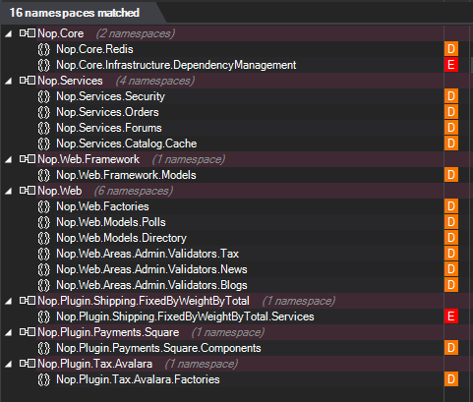Collapse the Nop.Plugin.Shipping.FixedByWeightByTotal node

click(x=9, y=301)
